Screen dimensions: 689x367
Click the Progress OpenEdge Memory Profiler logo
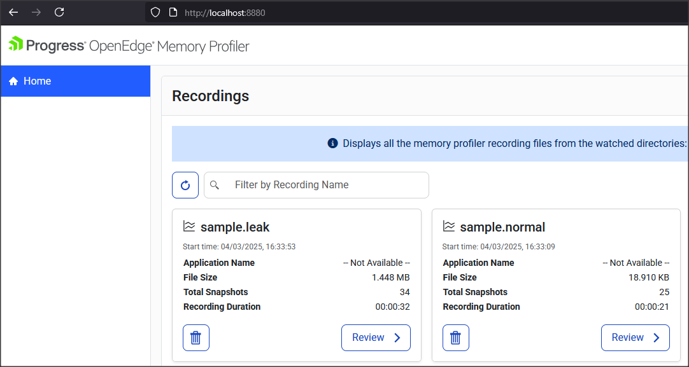pos(129,46)
